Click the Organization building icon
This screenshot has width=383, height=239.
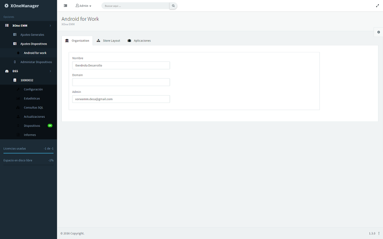coord(67,40)
